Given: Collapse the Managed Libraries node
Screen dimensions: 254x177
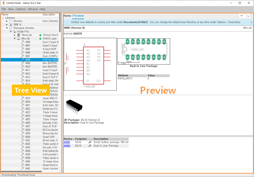Looking at the screenshot, I should pyautogui.click(x=7, y=28).
